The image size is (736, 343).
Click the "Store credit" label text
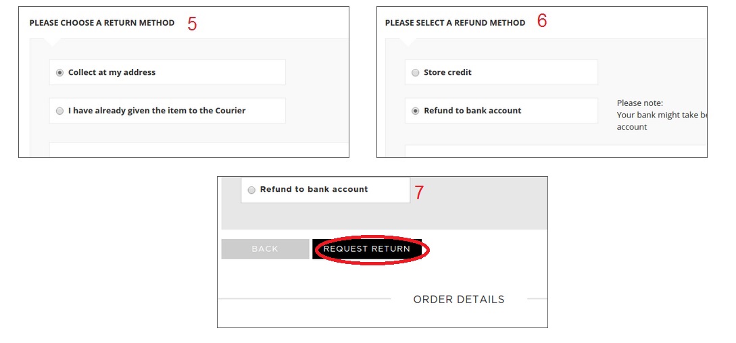(447, 73)
